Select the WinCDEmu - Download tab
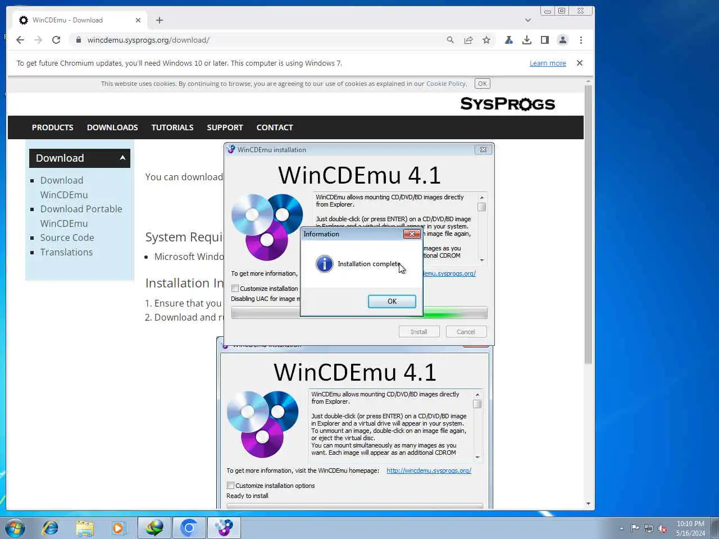Screen dimensions: 719x539 click(x=79, y=20)
